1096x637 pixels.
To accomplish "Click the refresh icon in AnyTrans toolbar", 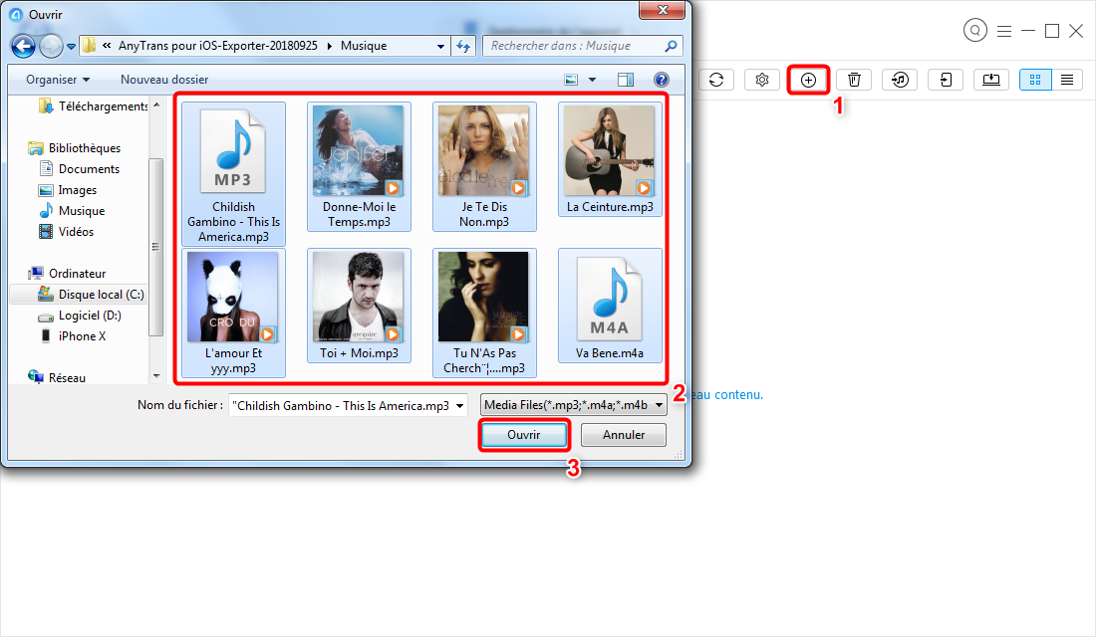I will [x=715, y=80].
